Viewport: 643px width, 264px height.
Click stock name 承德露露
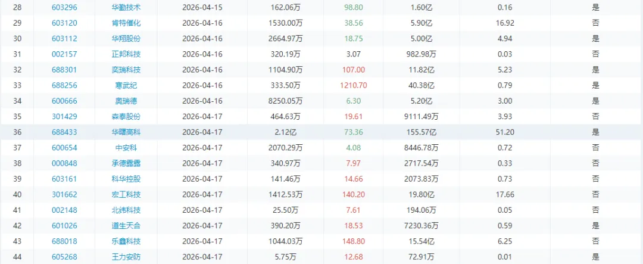click(x=126, y=163)
